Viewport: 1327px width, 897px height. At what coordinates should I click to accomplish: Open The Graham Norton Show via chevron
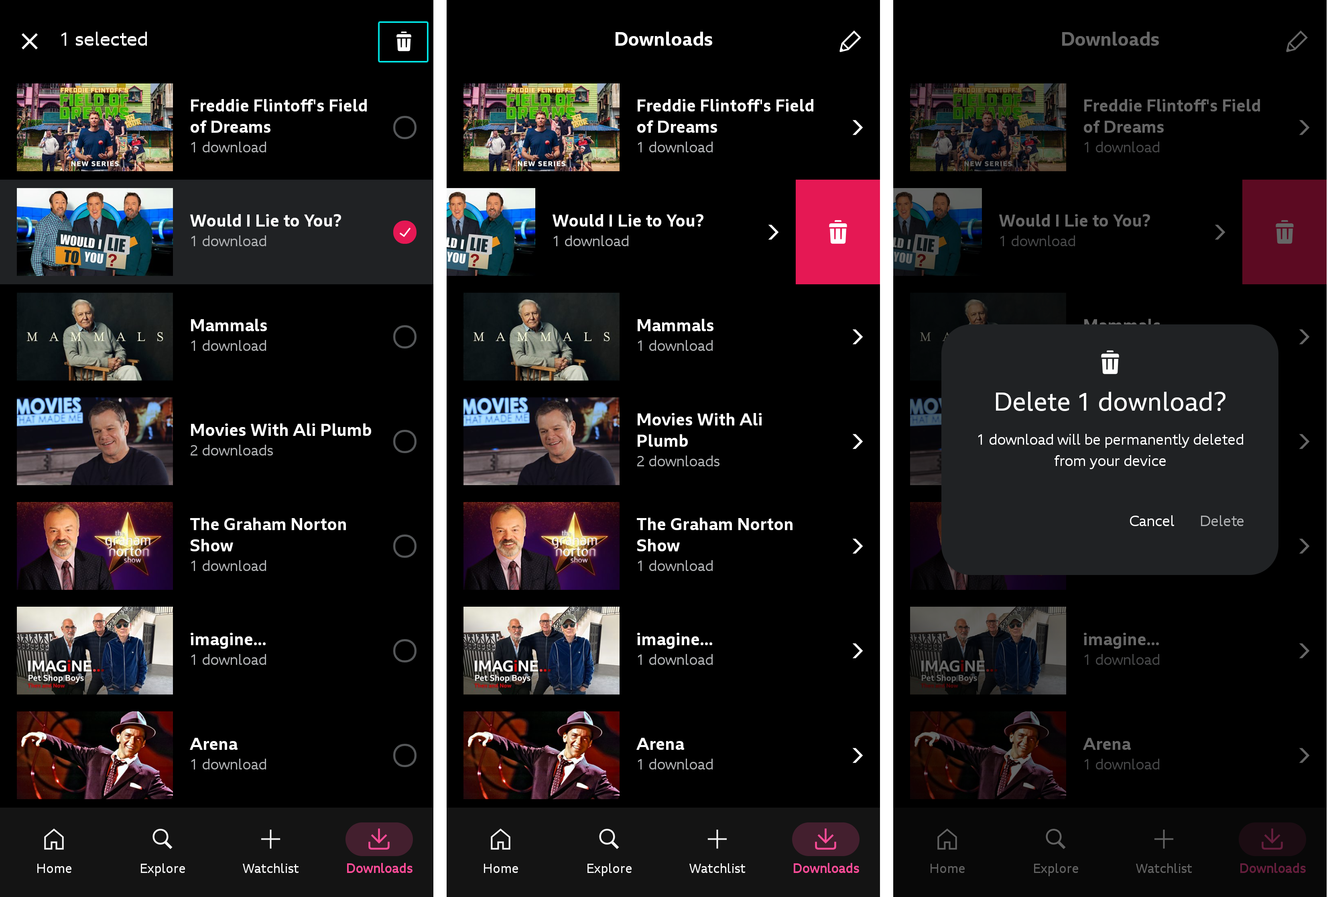858,546
